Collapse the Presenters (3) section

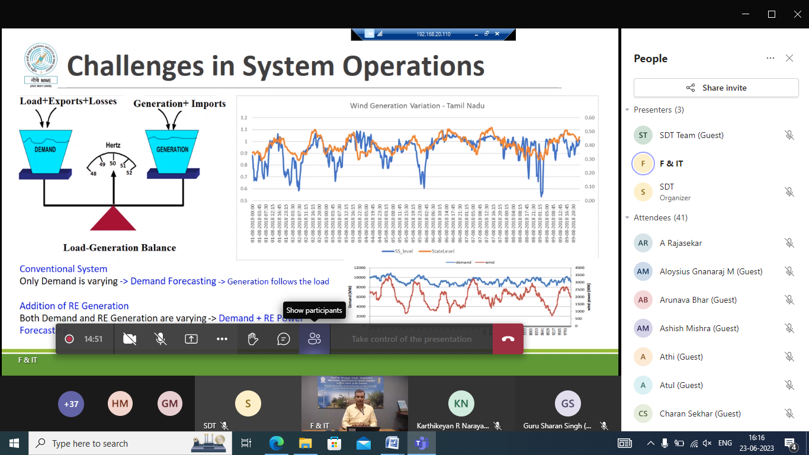tap(628, 110)
